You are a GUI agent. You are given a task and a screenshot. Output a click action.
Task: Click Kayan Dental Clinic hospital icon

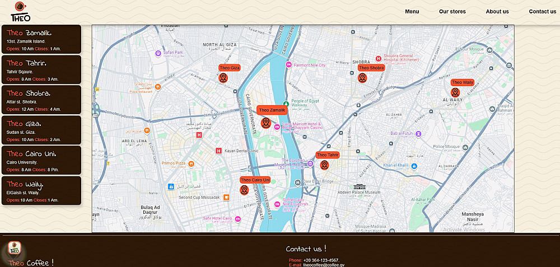pos(219,151)
